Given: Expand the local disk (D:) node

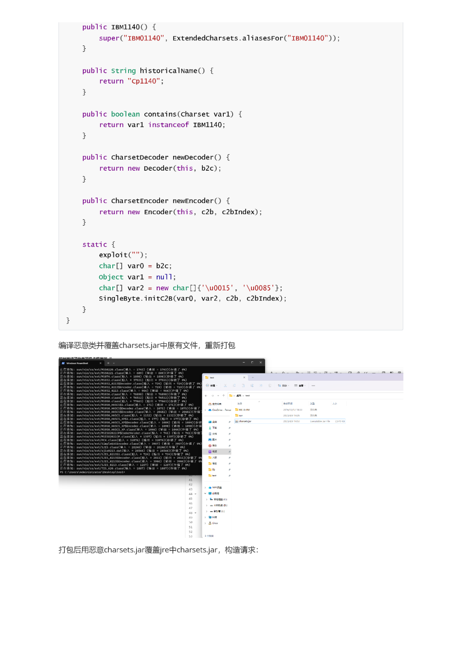Looking at the screenshot, I should point(207,505).
